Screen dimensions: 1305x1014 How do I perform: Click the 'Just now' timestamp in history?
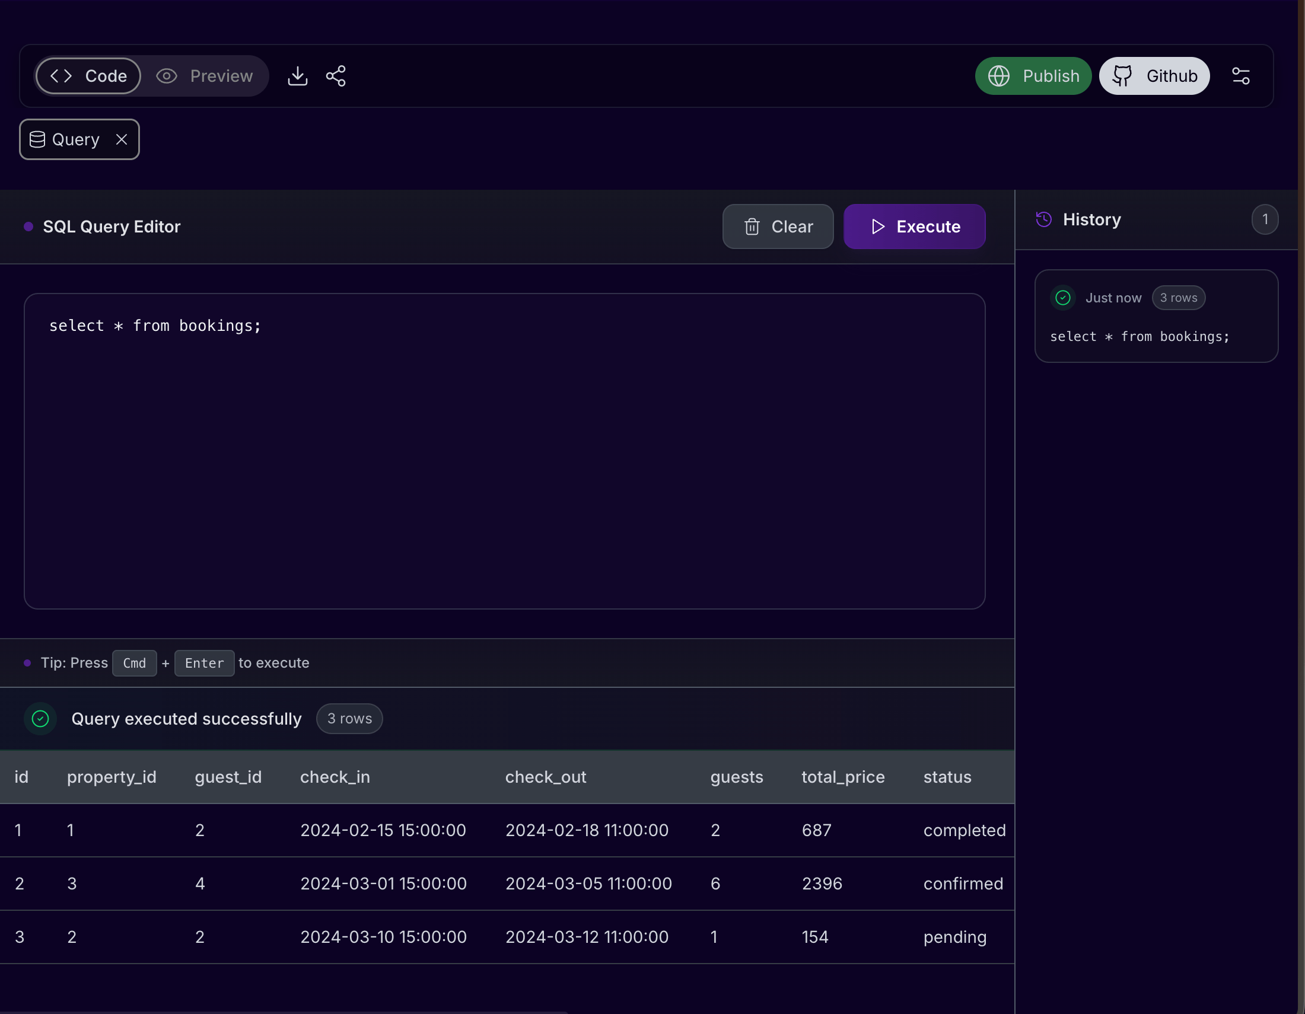tap(1113, 298)
